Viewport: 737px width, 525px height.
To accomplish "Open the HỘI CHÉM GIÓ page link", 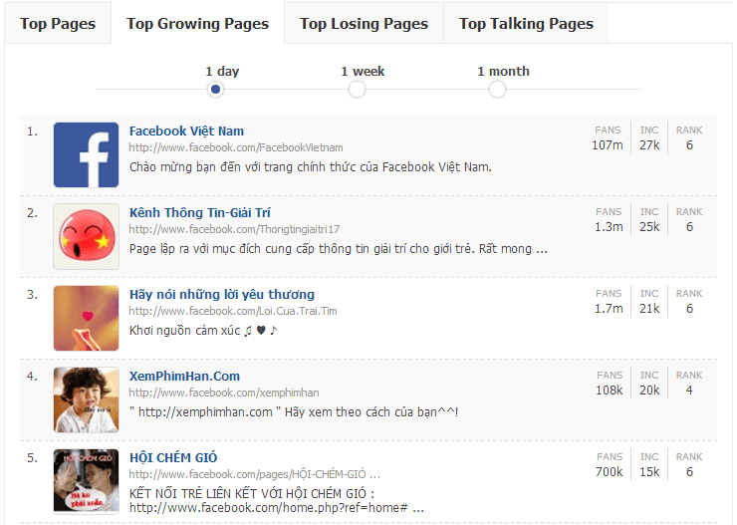I will click(x=173, y=458).
